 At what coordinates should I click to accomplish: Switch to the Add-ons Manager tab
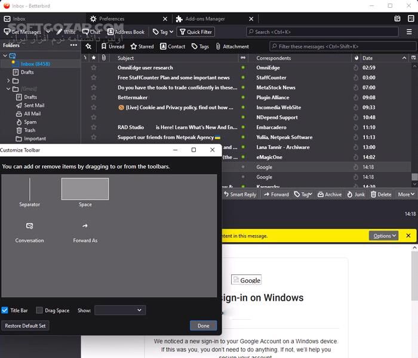click(204, 18)
